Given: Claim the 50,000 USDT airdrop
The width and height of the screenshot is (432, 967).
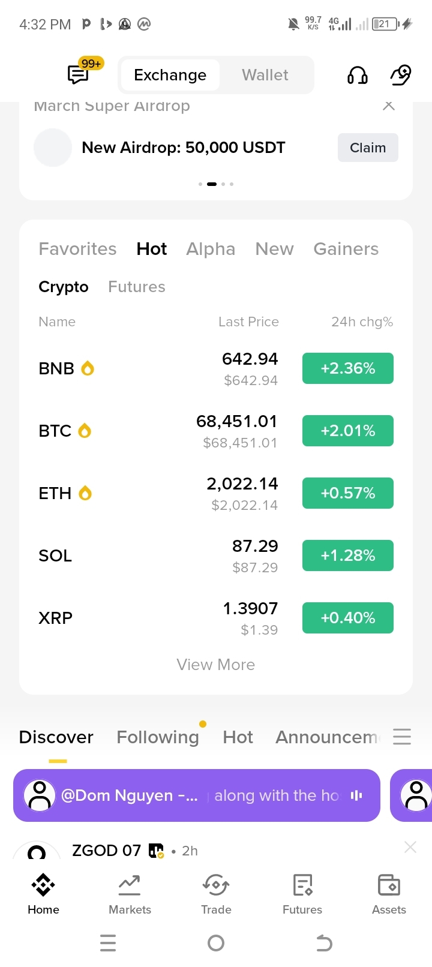Looking at the screenshot, I should pos(368,148).
